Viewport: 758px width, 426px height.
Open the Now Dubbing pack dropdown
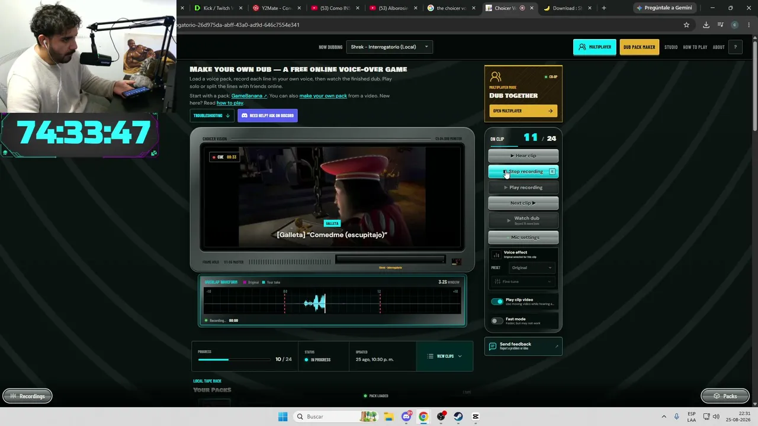click(389, 47)
